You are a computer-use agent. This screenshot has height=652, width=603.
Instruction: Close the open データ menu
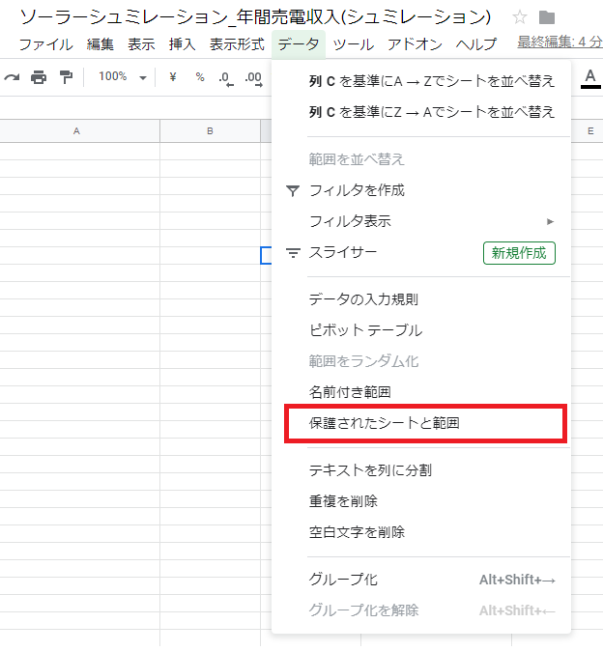pyautogui.click(x=299, y=44)
